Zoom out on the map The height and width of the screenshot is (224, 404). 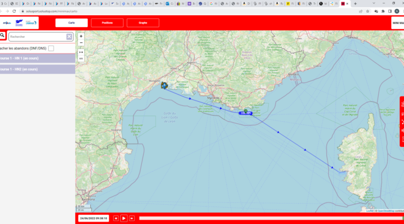81,43
